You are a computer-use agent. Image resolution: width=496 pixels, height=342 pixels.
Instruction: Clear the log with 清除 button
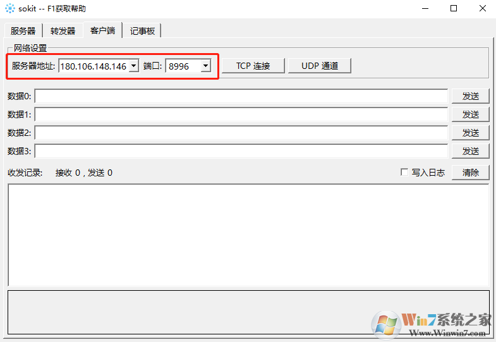[470, 173]
